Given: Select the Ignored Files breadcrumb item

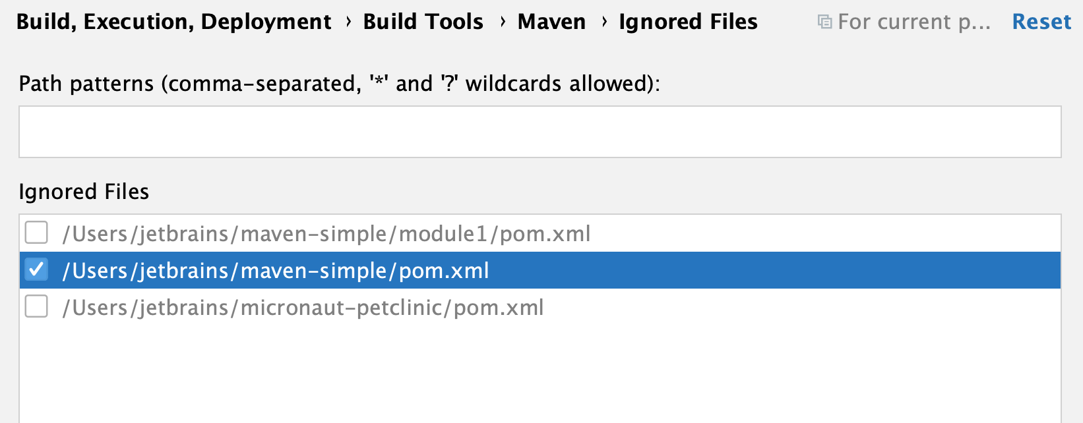Looking at the screenshot, I should click(687, 21).
